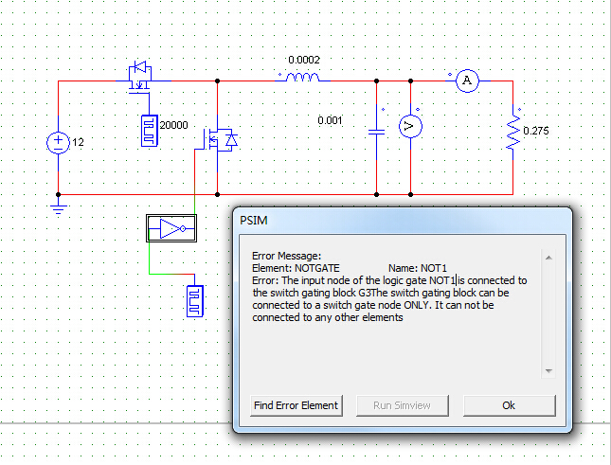Screen dimensions: 611x465
Task: Click the disabled Run Simview button
Action: pos(403,405)
